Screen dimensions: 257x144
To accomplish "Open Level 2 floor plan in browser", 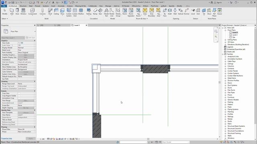I will point(235,35).
